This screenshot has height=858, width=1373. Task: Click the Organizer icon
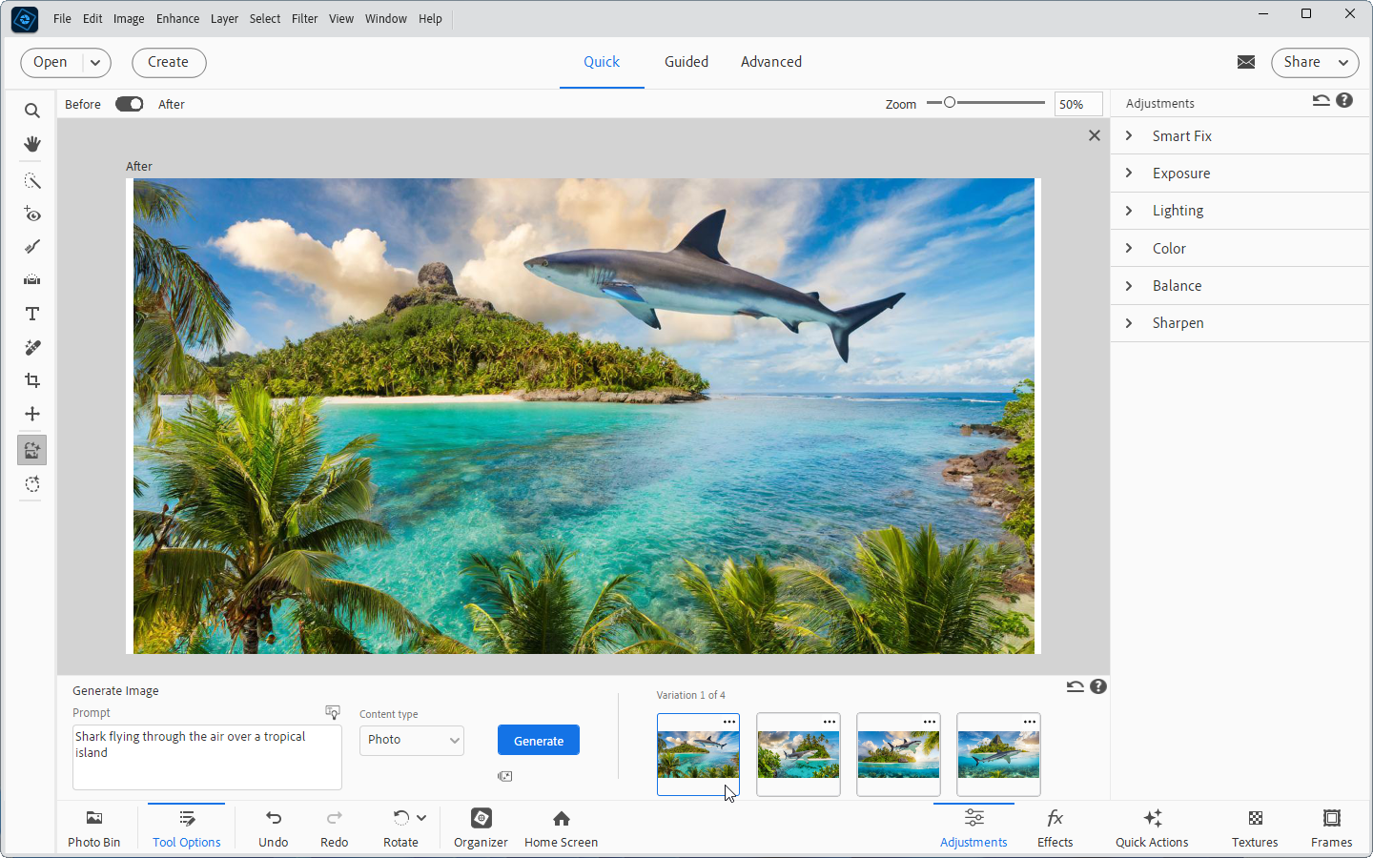[x=481, y=827]
